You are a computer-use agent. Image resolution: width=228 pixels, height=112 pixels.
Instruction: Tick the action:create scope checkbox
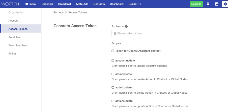tap(113, 74)
